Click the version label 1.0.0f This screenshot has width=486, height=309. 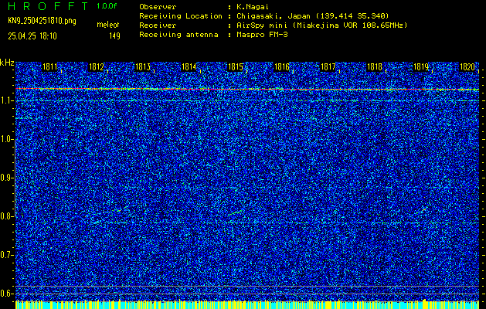[107, 6]
